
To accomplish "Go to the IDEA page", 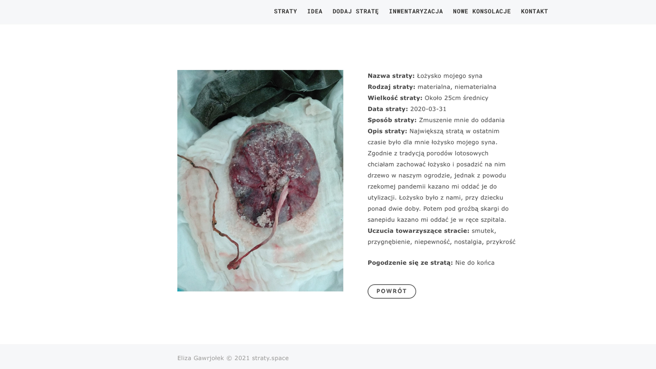I will tap(315, 11).
